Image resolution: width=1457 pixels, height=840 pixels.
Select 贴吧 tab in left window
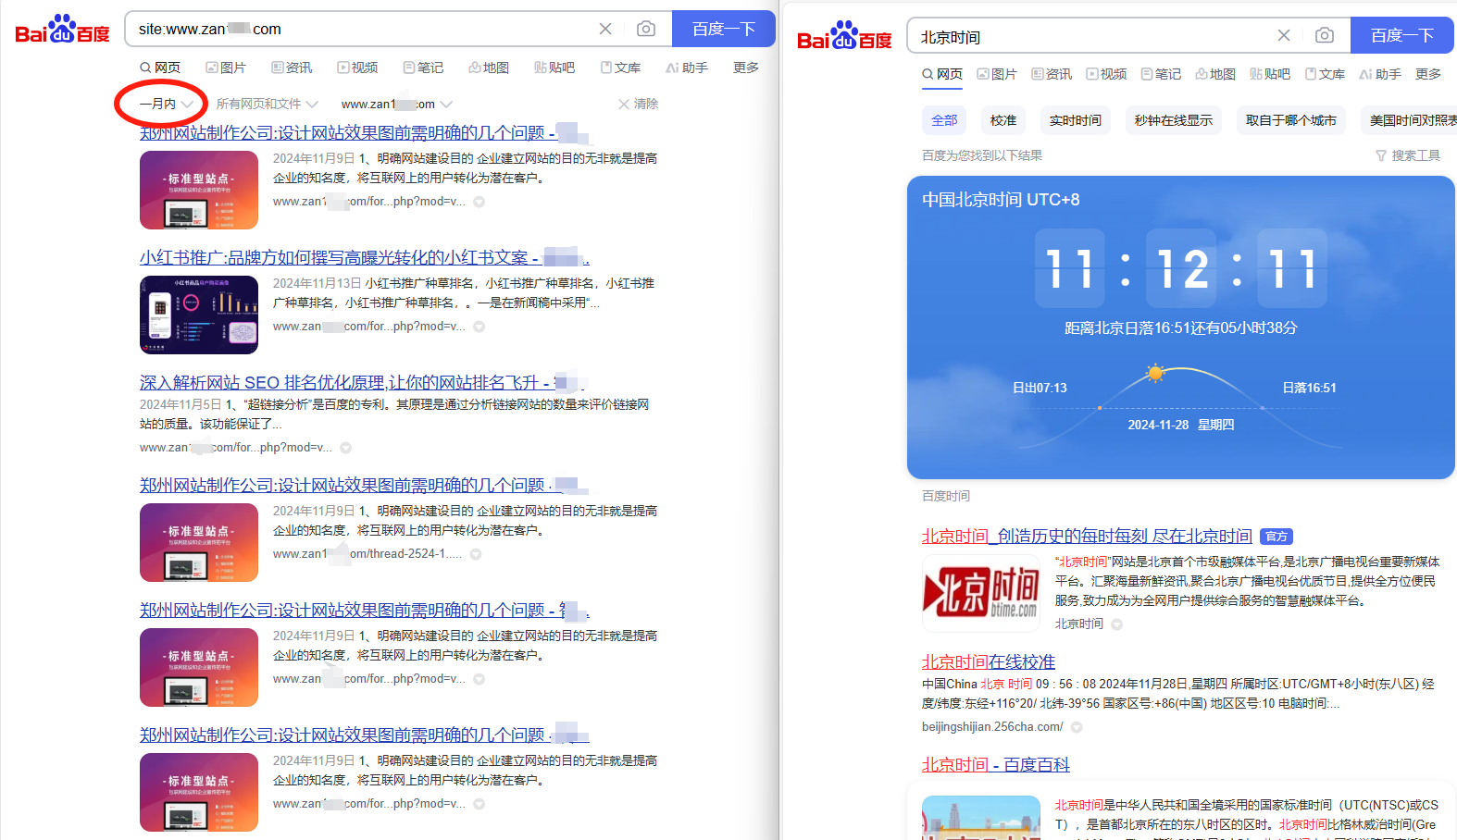(x=554, y=68)
